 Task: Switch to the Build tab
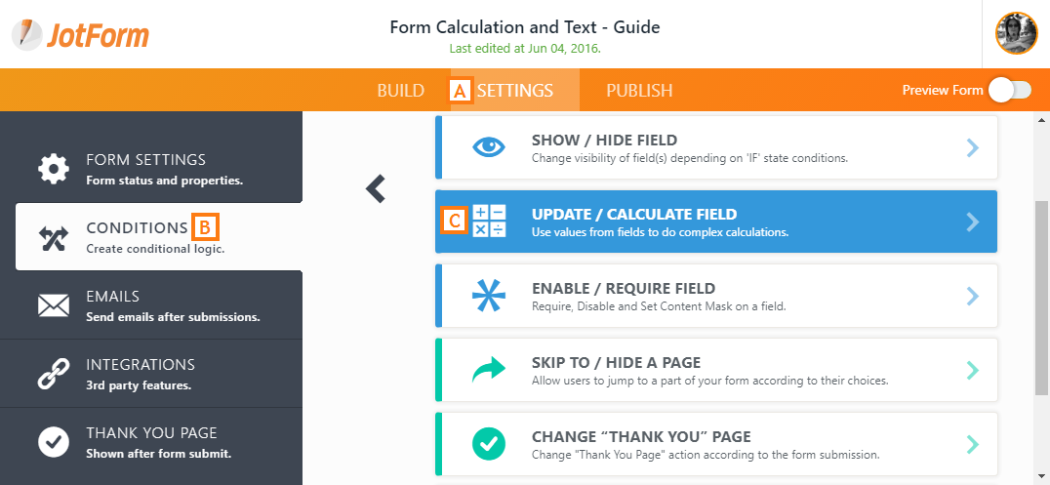(400, 91)
